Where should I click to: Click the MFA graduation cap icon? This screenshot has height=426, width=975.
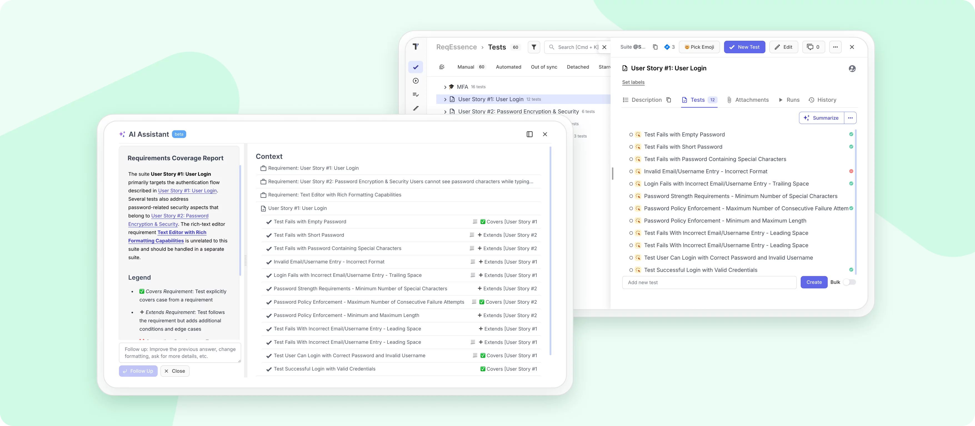(452, 87)
